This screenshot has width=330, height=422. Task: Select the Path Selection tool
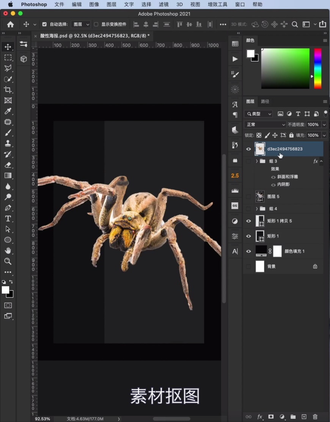(8, 229)
